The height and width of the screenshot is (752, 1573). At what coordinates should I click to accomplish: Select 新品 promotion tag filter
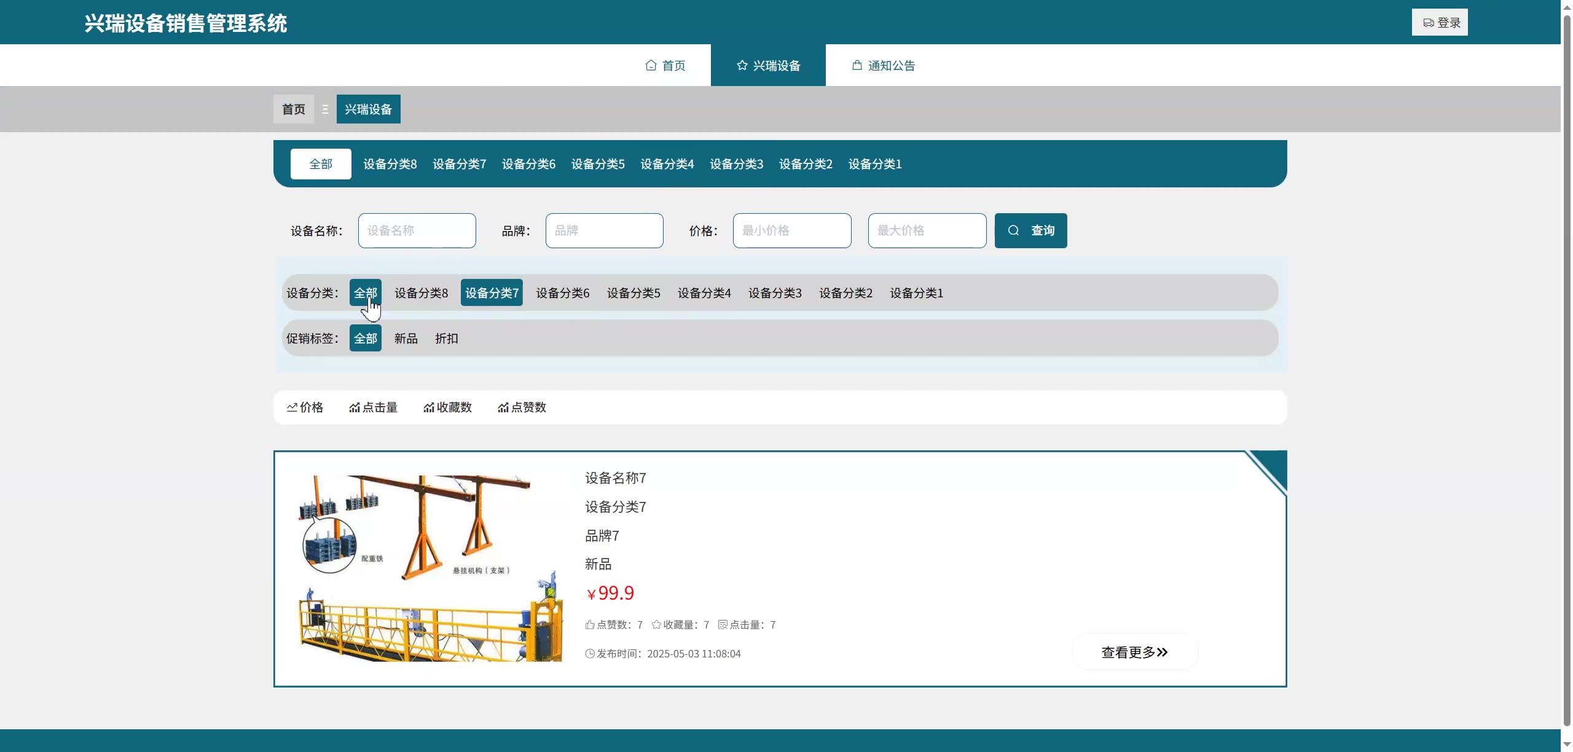pos(406,339)
